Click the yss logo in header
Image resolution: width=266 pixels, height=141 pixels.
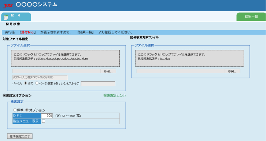click(x=8, y=5)
